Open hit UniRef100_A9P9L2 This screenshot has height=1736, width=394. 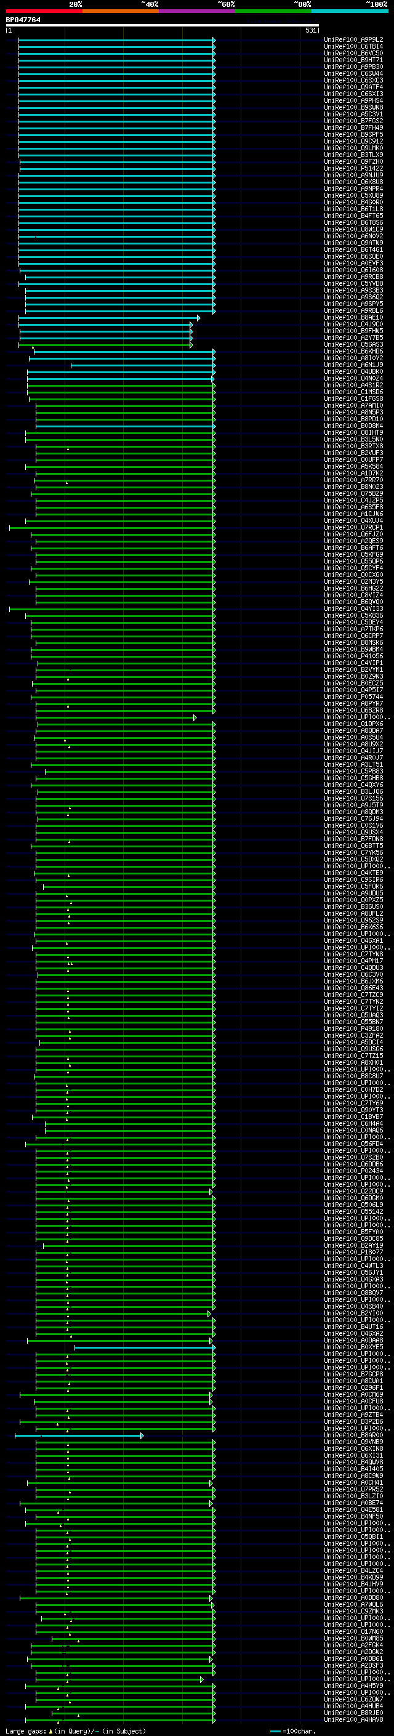point(353,40)
